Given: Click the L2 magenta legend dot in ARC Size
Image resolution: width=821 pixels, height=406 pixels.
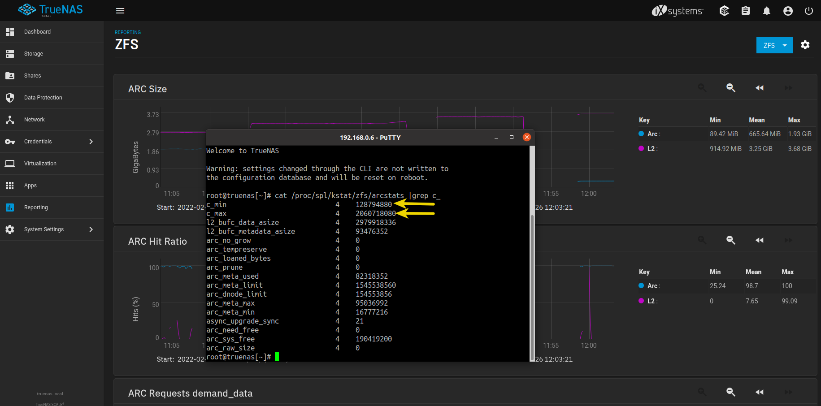Looking at the screenshot, I should click(641, 148).
